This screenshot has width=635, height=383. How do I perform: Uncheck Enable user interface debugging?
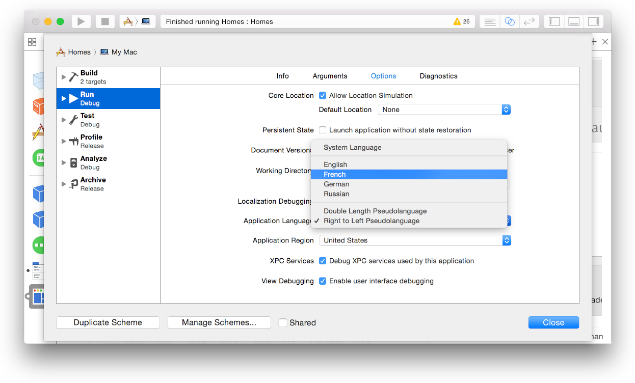pyautogui.click(x=322, y=281)
